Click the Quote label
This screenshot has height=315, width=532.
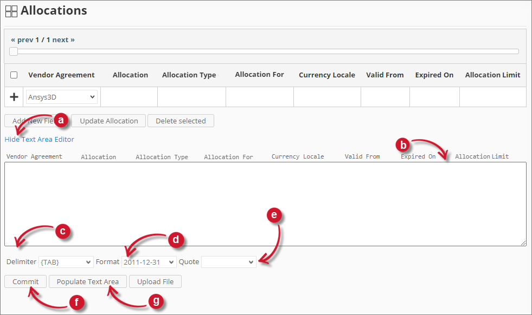tap(189, 262)
